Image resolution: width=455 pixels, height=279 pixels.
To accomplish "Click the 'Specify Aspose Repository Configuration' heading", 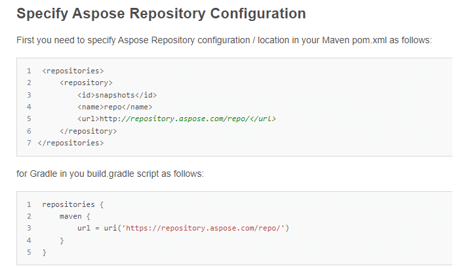I will click(161, 13).
